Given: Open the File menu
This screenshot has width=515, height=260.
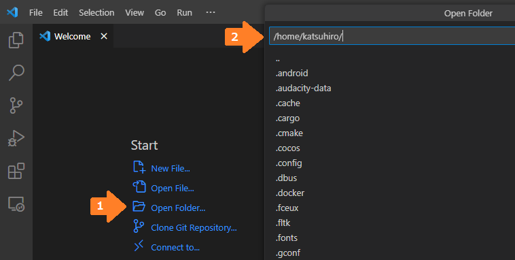Looking at the screenshot, I should (x=35, y=12).
